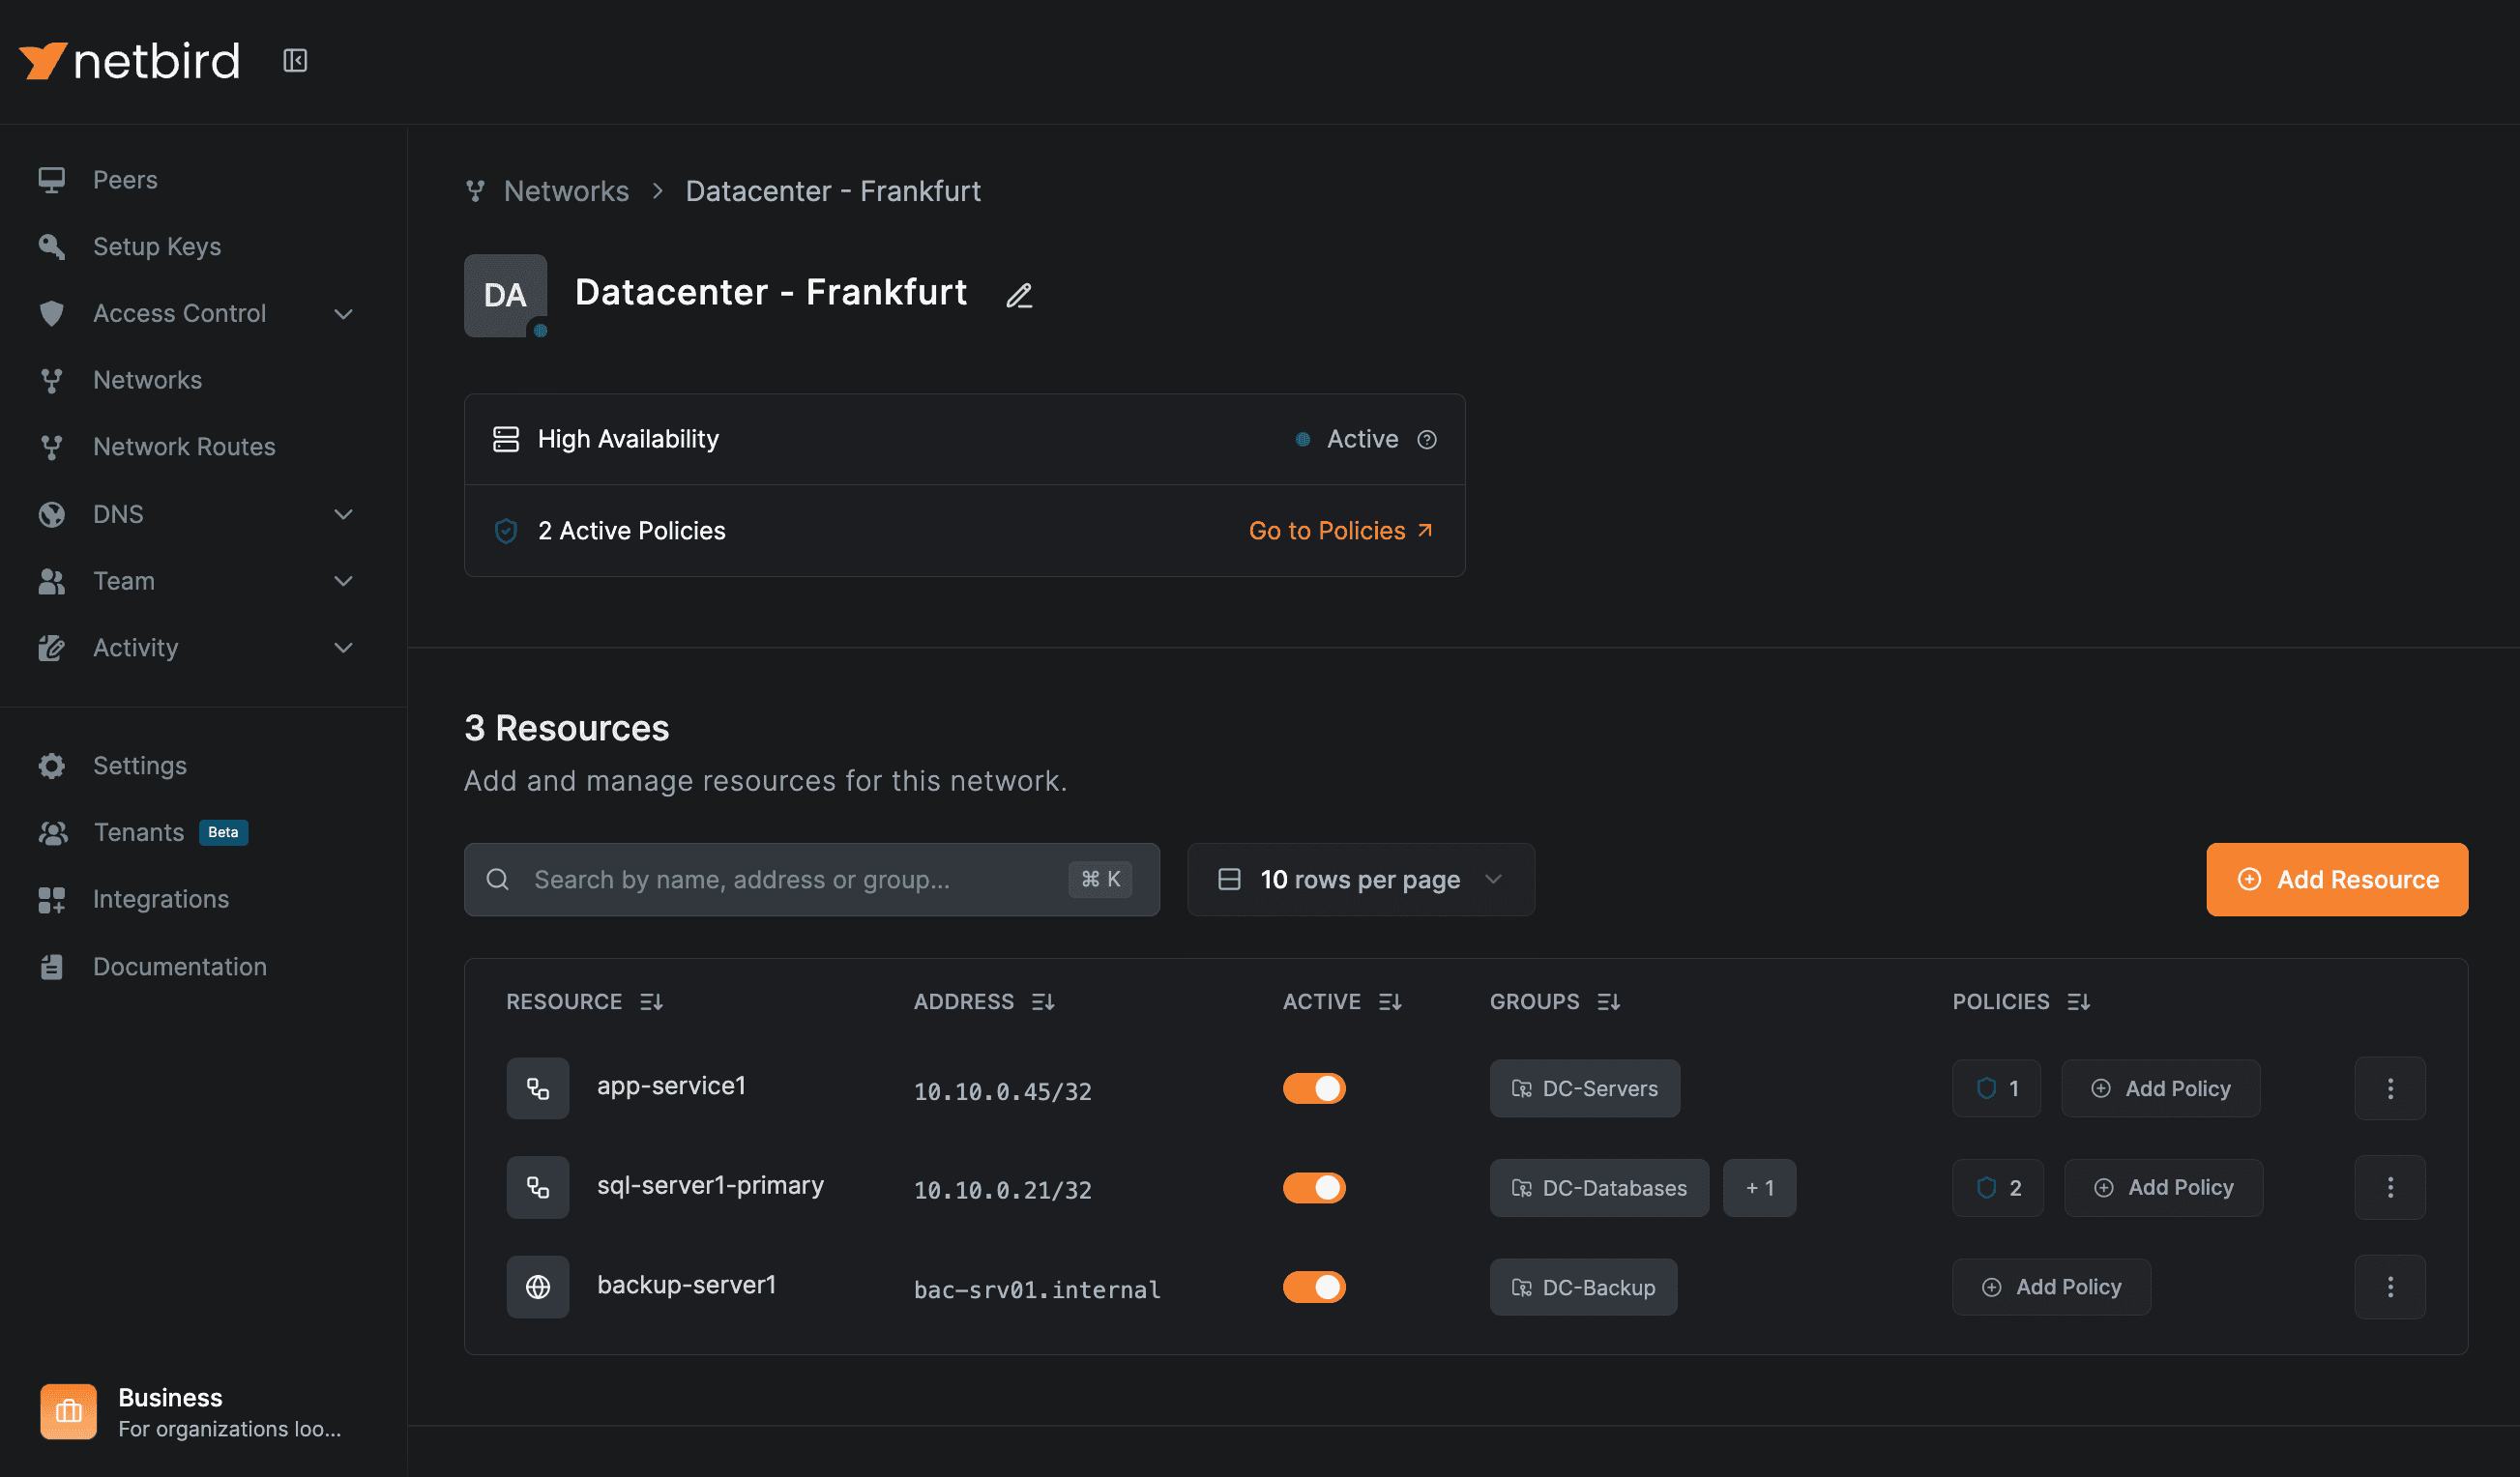Viewport: 2520px width, 1477px height.
Task: Open the three-dot menu for app-service1
Action: coord(2389,1088)
